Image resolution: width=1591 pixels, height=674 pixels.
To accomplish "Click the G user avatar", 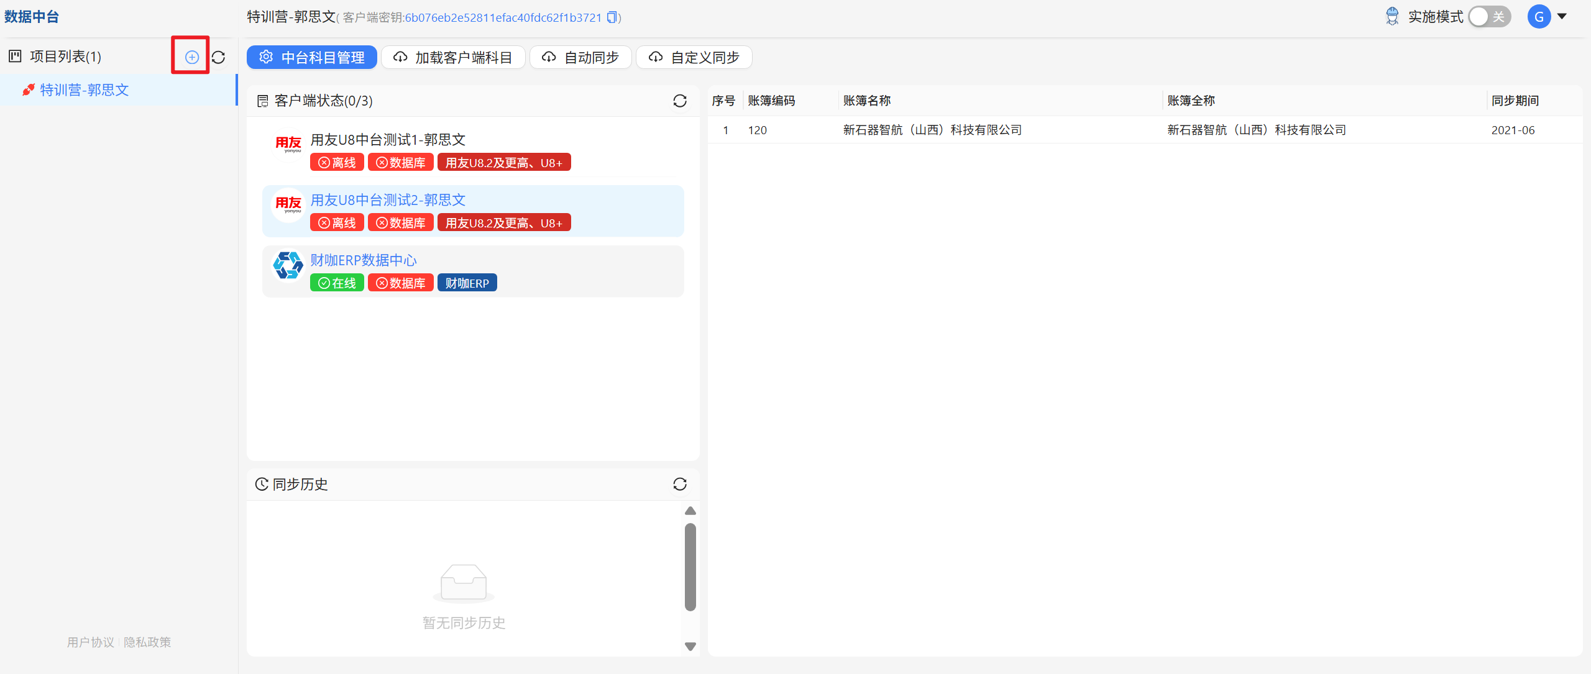I will (x=1539, y=17).
